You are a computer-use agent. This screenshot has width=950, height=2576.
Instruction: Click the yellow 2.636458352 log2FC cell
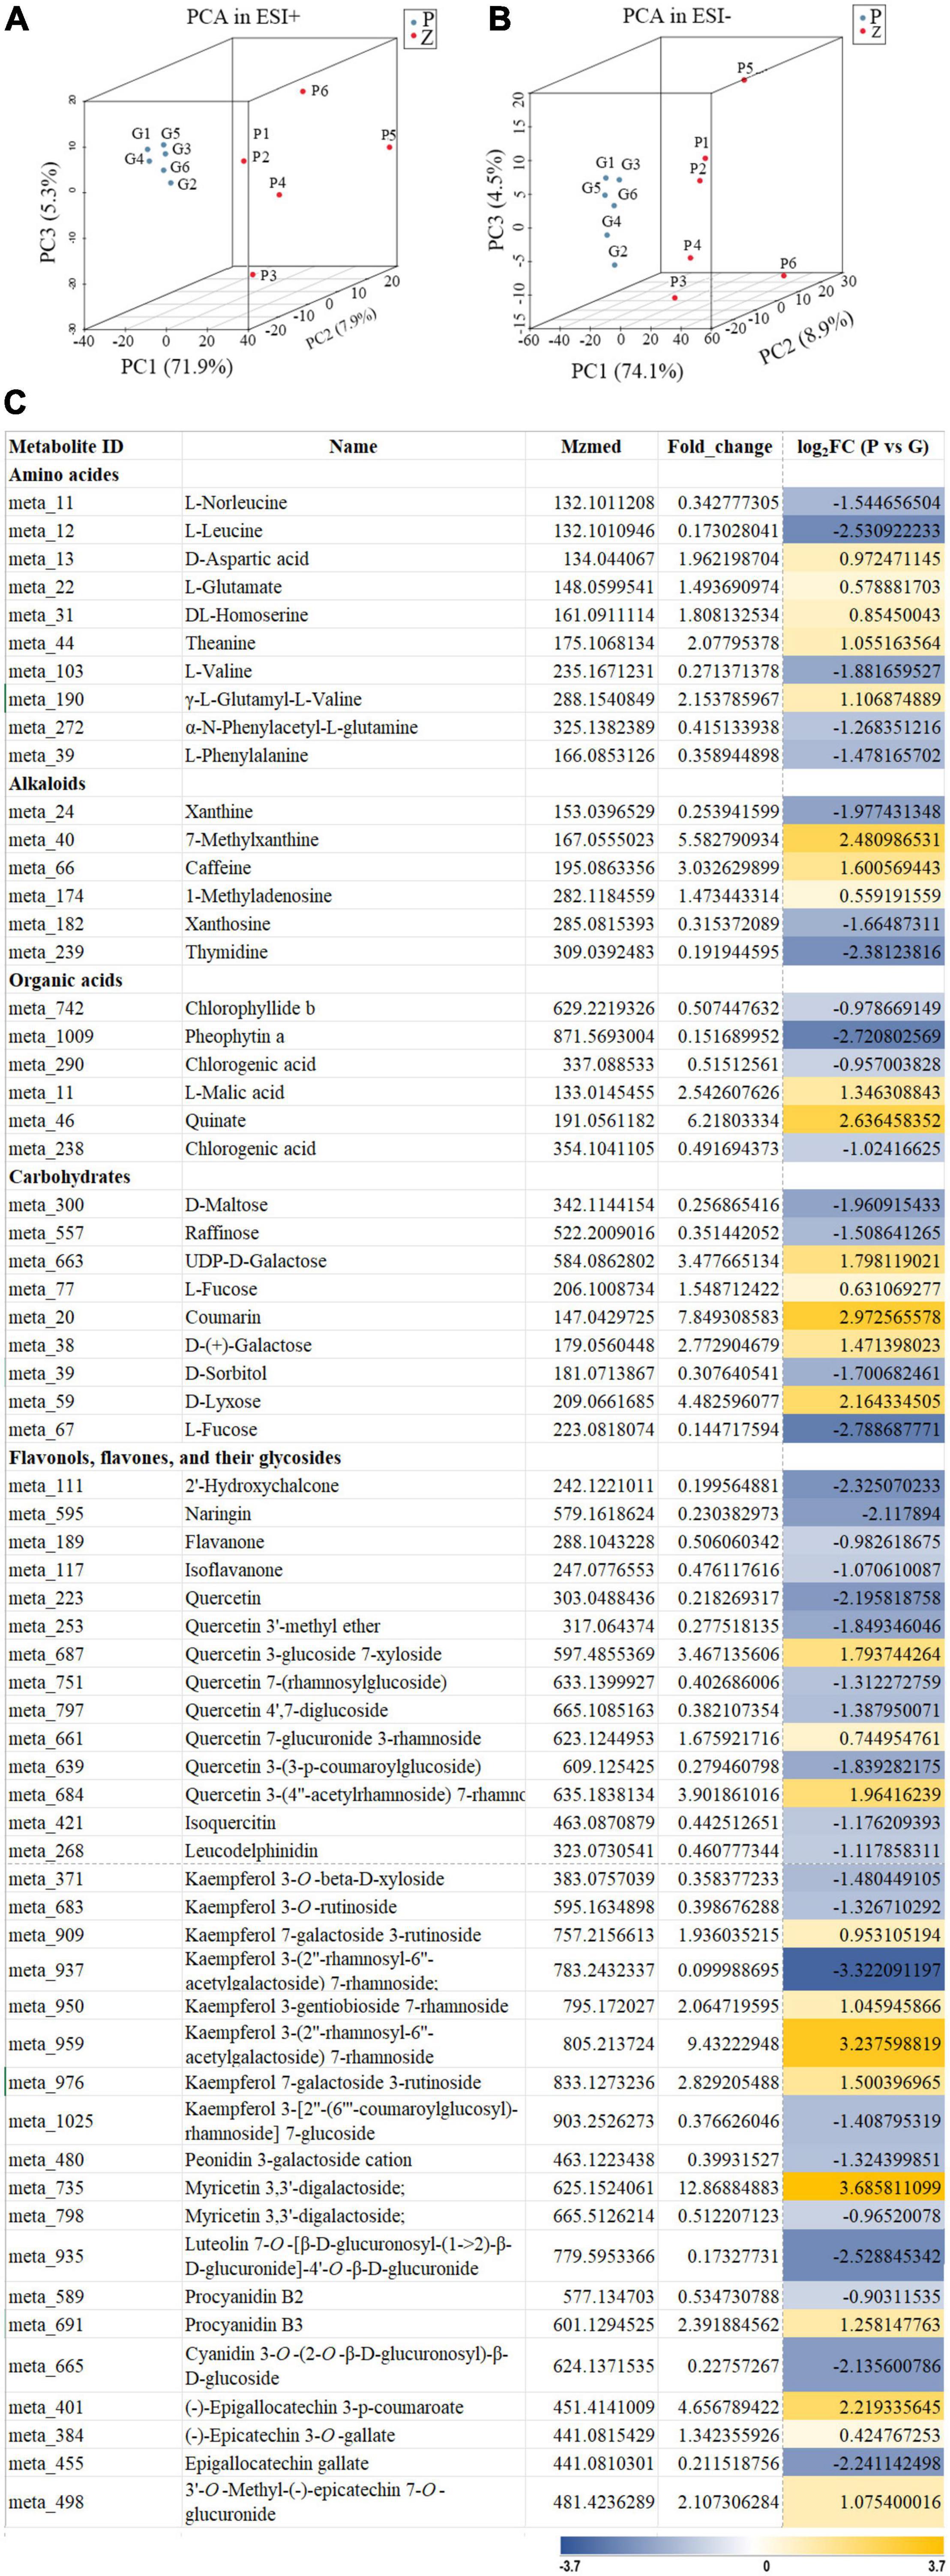pyautogui.click(x=864, y=1121)
